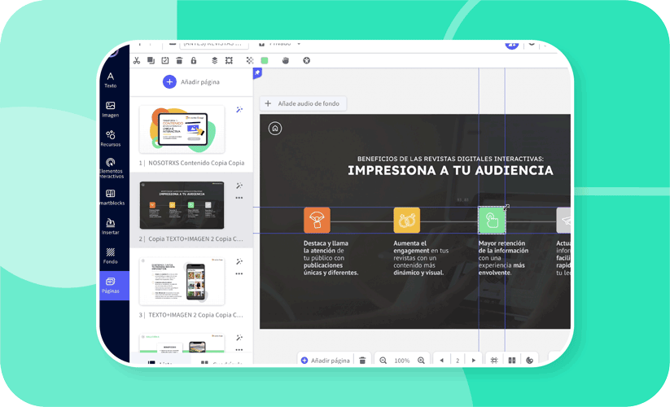Open the color palette icon
Image resolution: width=670 pixels, height=407 pixels.
pos(530,361)
